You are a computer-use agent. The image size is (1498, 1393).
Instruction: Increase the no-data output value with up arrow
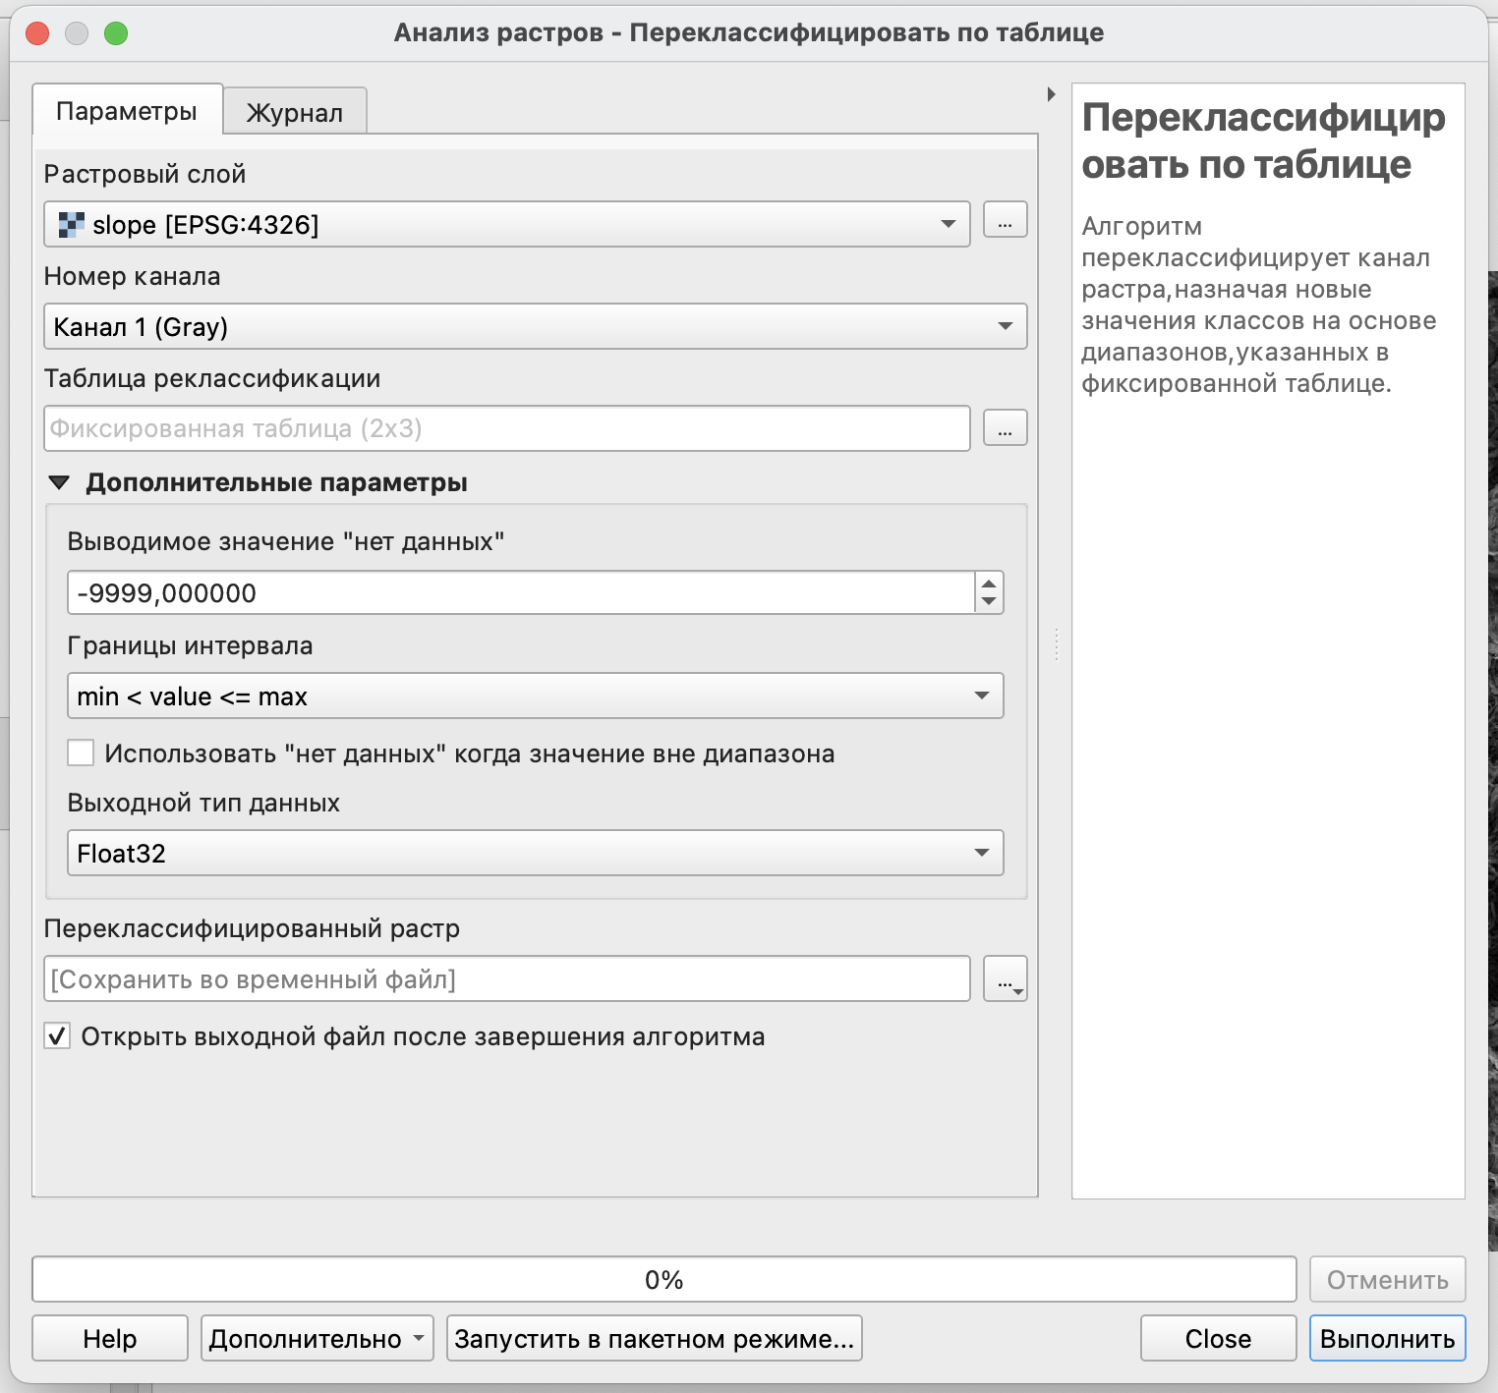click(x=989, y=584)
